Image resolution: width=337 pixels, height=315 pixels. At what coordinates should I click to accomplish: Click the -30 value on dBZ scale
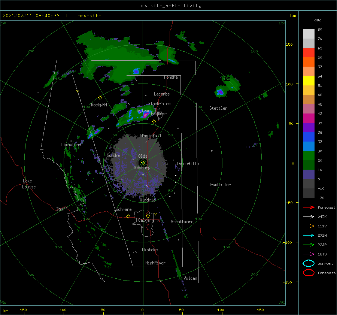pos(321,198)
